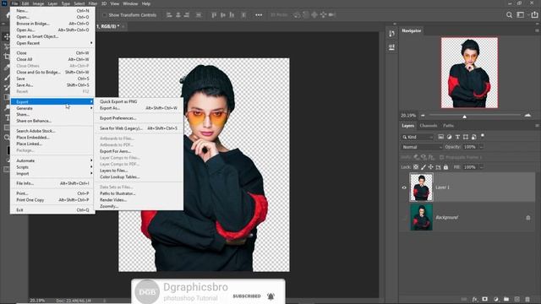Image resolution: width=541 pixels, height=304 pixels.
Task: Click the layer Opacity 100% field
Action: coord(470,147)
